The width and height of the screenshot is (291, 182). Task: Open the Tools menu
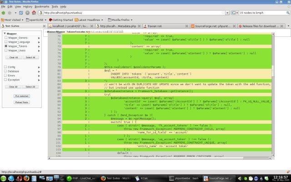pyautogui.click(x=55, y=7)
